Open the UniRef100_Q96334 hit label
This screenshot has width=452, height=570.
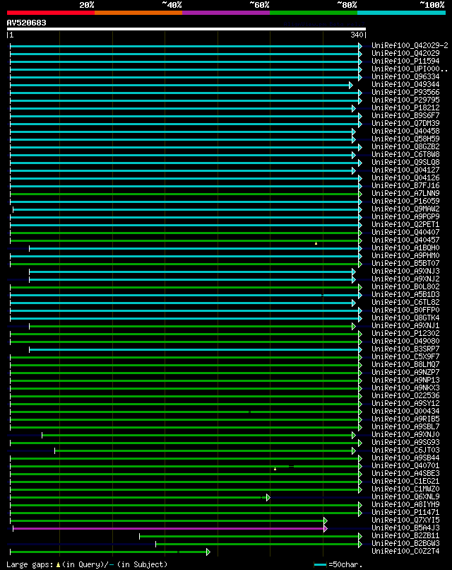coord(405,76)
